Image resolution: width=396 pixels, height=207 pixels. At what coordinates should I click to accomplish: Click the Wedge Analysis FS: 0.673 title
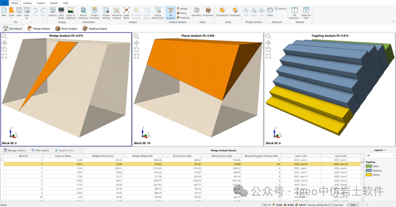[66, 36]
